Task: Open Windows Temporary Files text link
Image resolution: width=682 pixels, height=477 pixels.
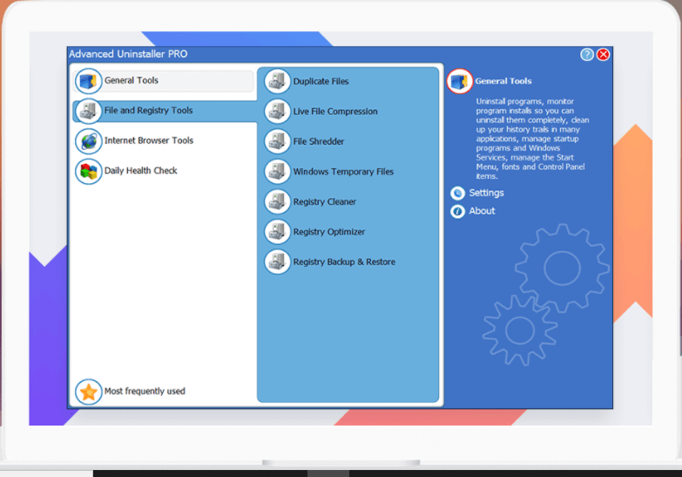Action: [x=343, y=172]
